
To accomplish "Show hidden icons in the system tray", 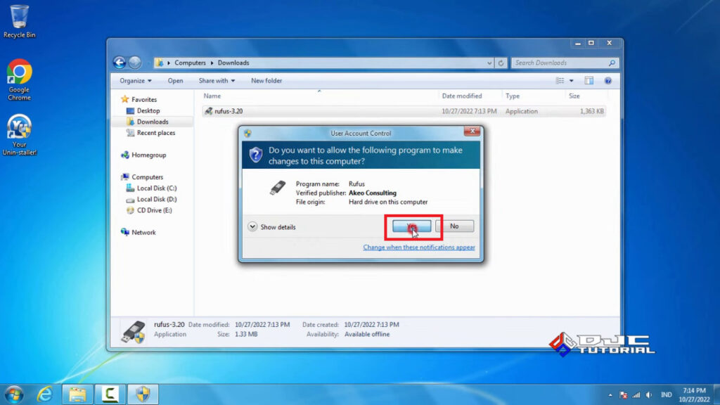I will tap(610, 395).
